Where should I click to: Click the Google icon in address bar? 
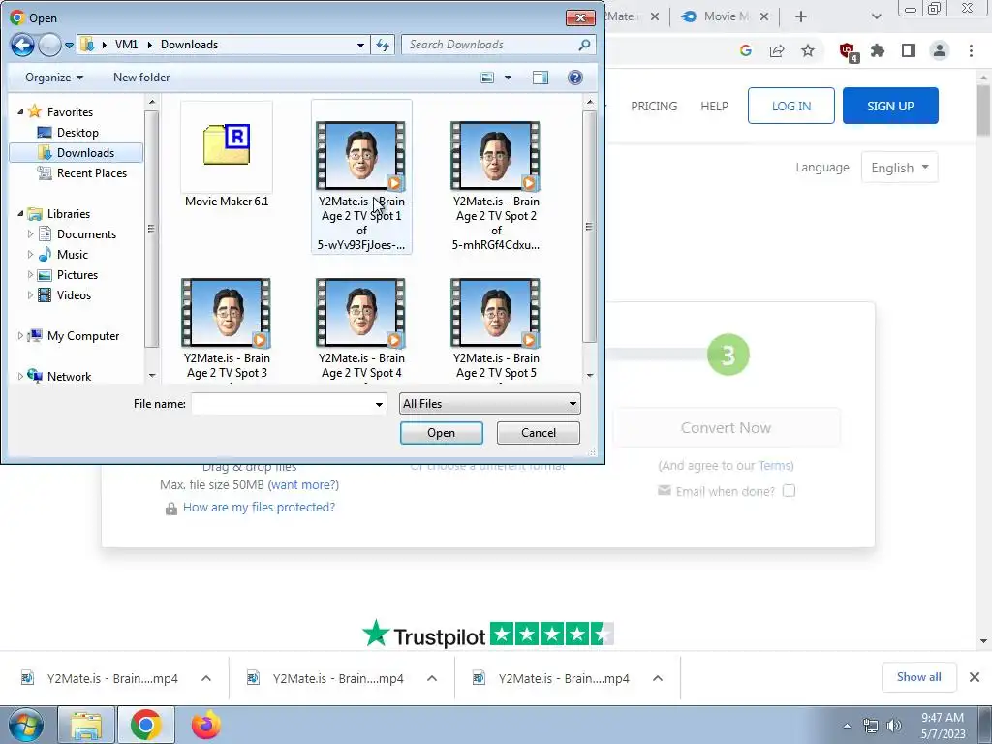pyautogui.click(x=746, y=50)
